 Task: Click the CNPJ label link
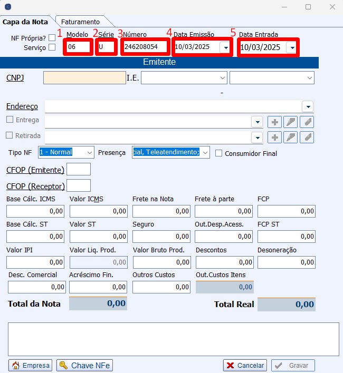tap(15, 78)
